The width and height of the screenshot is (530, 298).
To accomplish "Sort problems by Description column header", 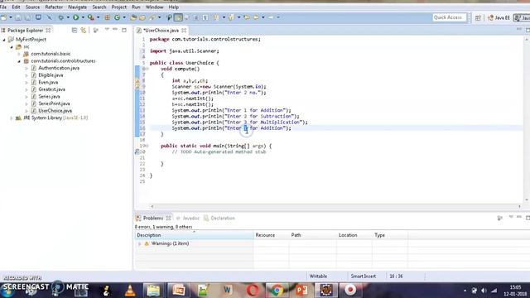I will 194,235.
